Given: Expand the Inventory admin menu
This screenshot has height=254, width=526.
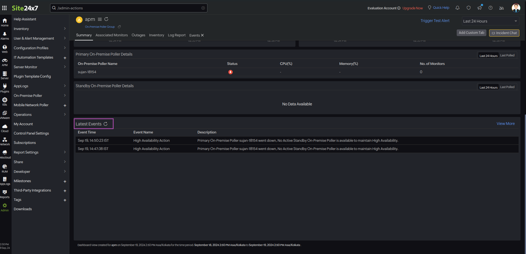Looking at the screenshot, I should pyautogui.click(x=40, y=29).
